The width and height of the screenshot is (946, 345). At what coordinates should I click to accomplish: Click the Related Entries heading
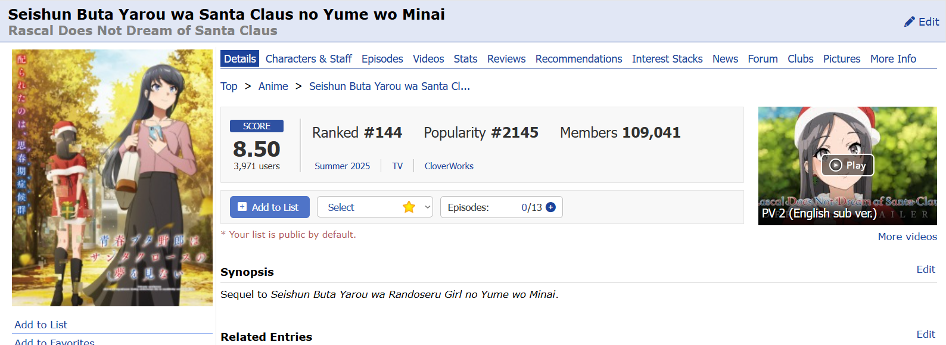point(266,337)
